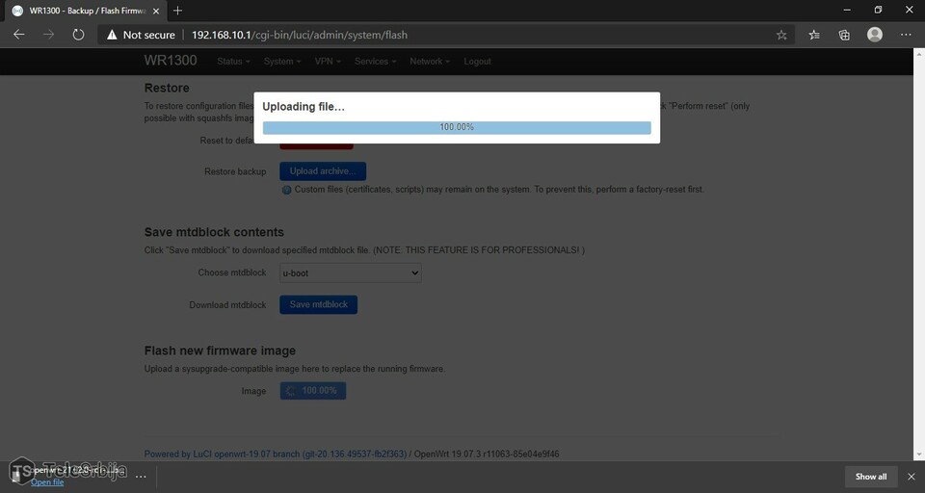Reload the page with the refresh icon
The height and width of the screenshot is (493, 925).
pyautogui.click(x=78, y=35)
